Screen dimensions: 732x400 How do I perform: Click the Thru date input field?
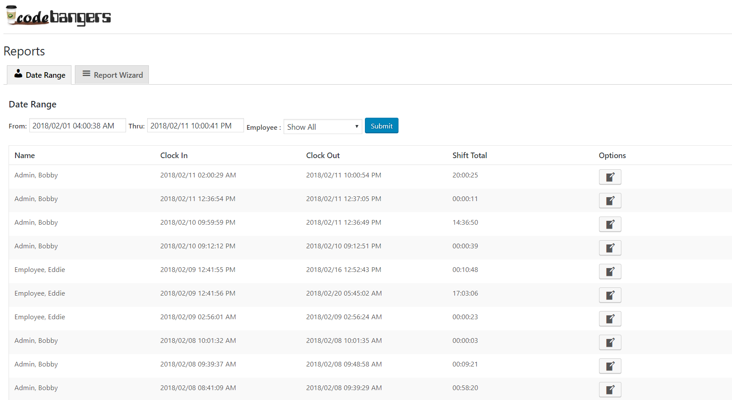(x=195, y=125)
